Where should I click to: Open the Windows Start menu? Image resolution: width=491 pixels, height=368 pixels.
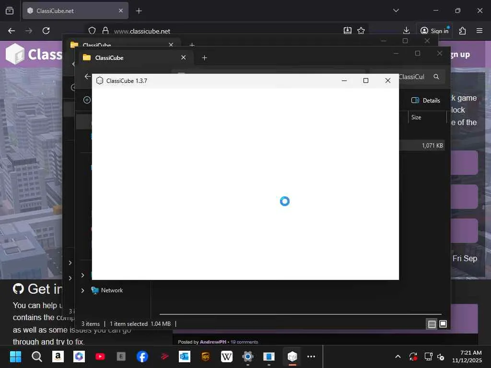click(15, 356)
